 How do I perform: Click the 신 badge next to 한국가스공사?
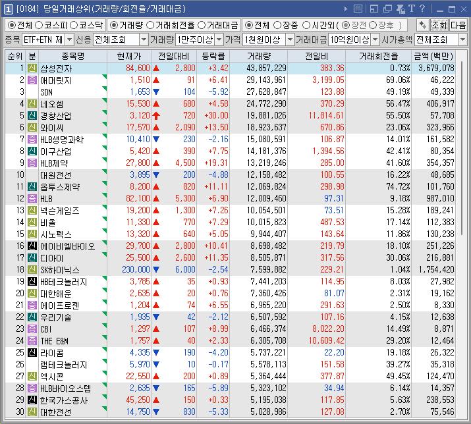point(32,400)
